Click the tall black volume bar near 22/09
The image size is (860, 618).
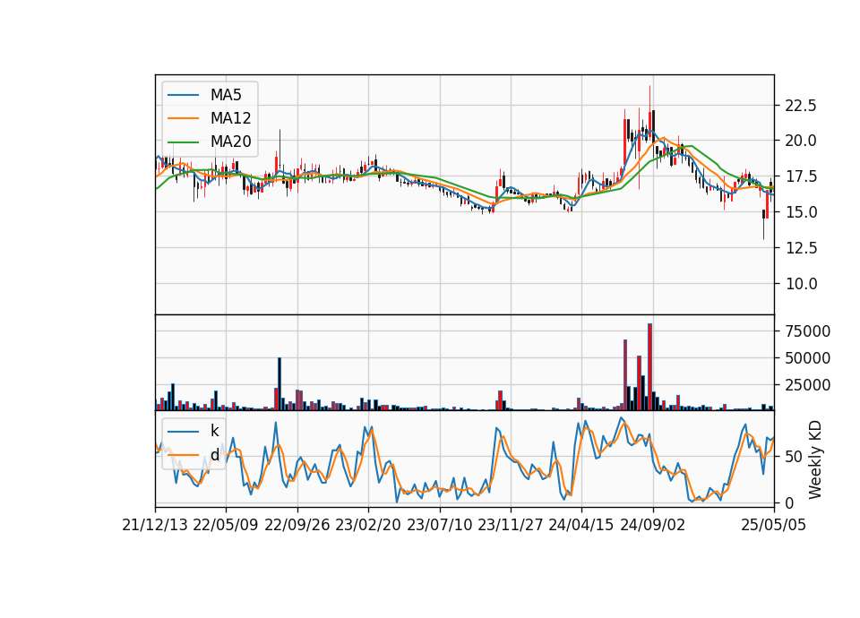(279, 384)
